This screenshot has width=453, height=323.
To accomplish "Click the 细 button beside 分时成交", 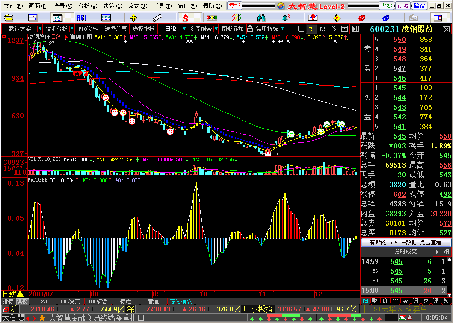I will coord(447,252).
